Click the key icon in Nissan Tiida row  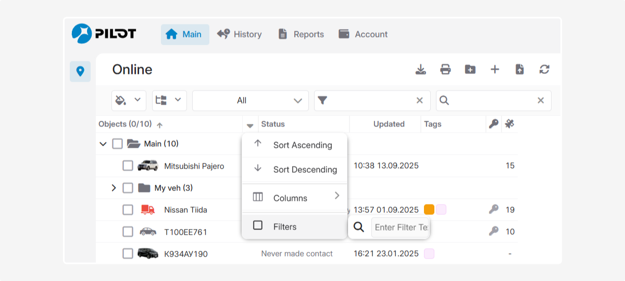[494, 209]
